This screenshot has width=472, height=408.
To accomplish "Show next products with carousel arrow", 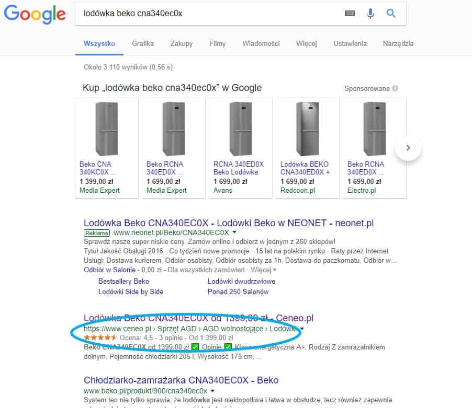I will click(x=408, y=147).
